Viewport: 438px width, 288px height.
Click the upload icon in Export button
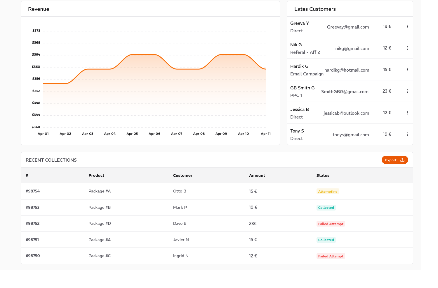click(x=402, y=160)
